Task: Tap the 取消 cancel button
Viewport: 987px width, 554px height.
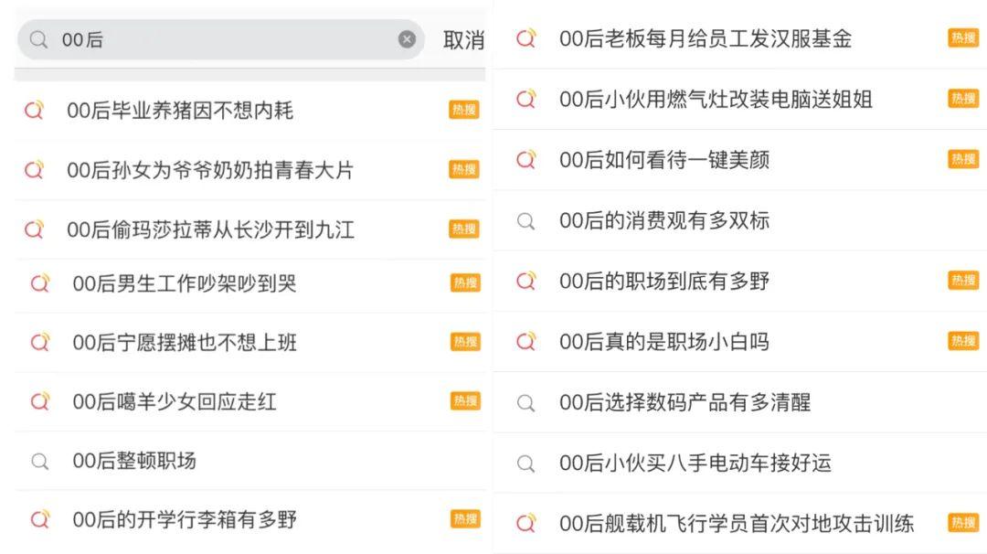Action: (x=464, y=40)
